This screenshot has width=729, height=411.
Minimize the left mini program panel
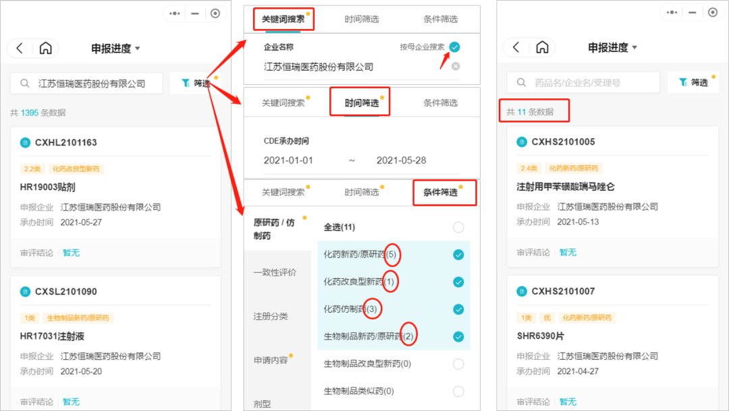click(195, 13)
